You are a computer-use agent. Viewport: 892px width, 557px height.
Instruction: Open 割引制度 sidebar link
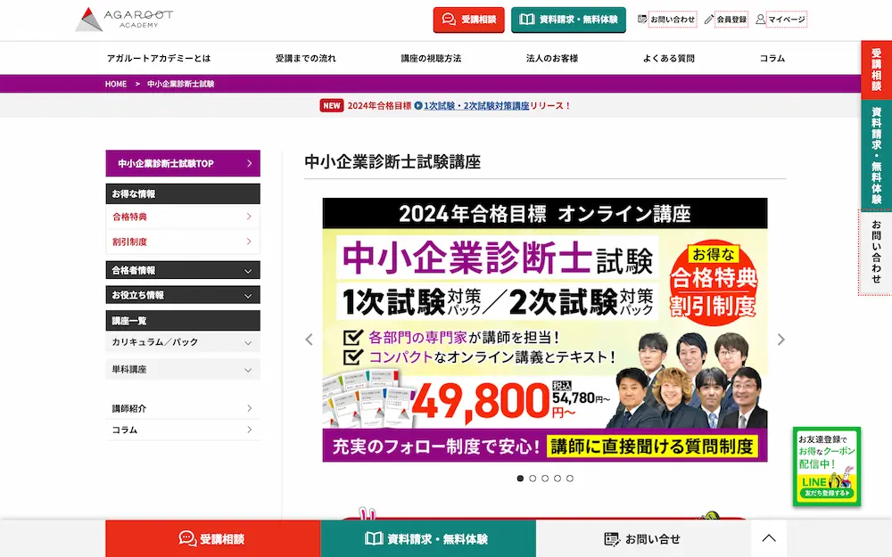point(183,242)
